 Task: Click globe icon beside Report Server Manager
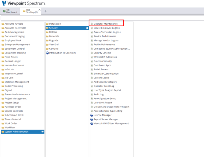pos(92,119)
